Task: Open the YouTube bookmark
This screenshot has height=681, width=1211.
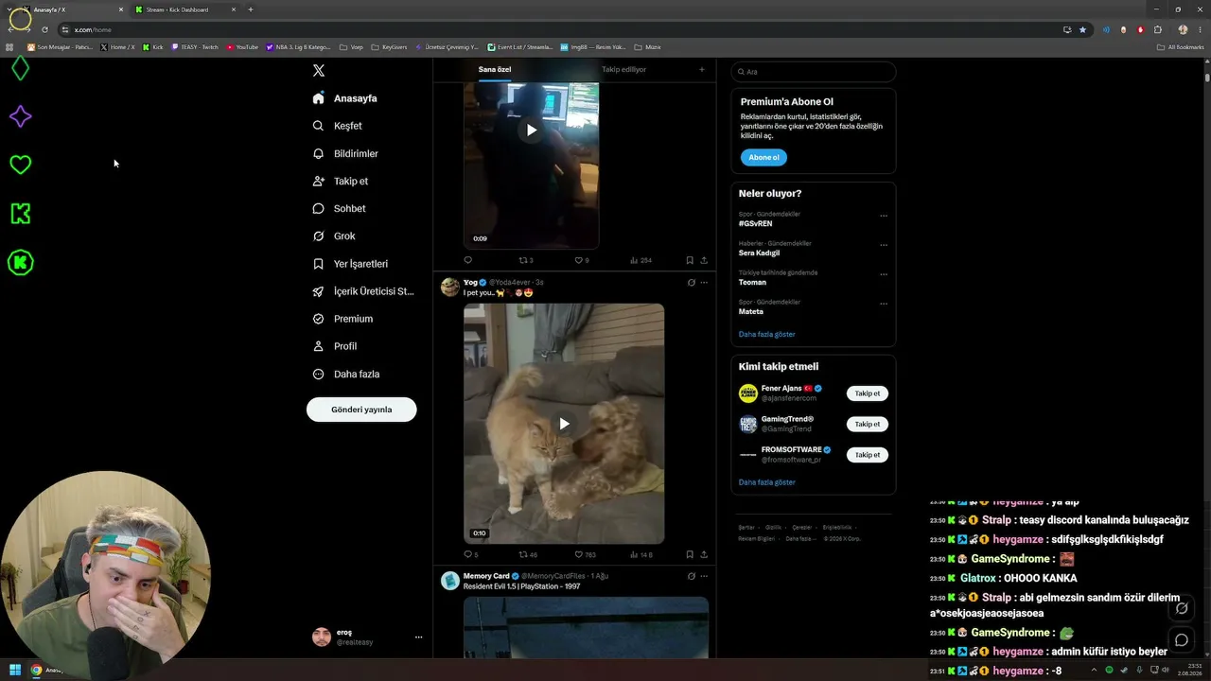Action: tap(242, 46)
